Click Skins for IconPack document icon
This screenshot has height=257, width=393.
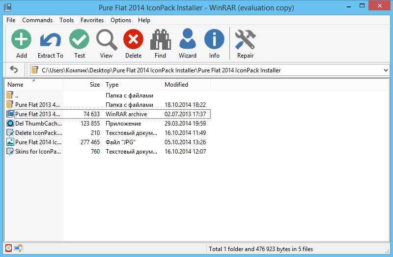point(10,151)
